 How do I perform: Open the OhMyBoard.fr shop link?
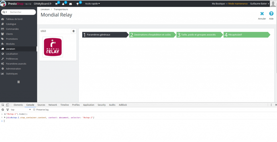click(x=42, y=4)
